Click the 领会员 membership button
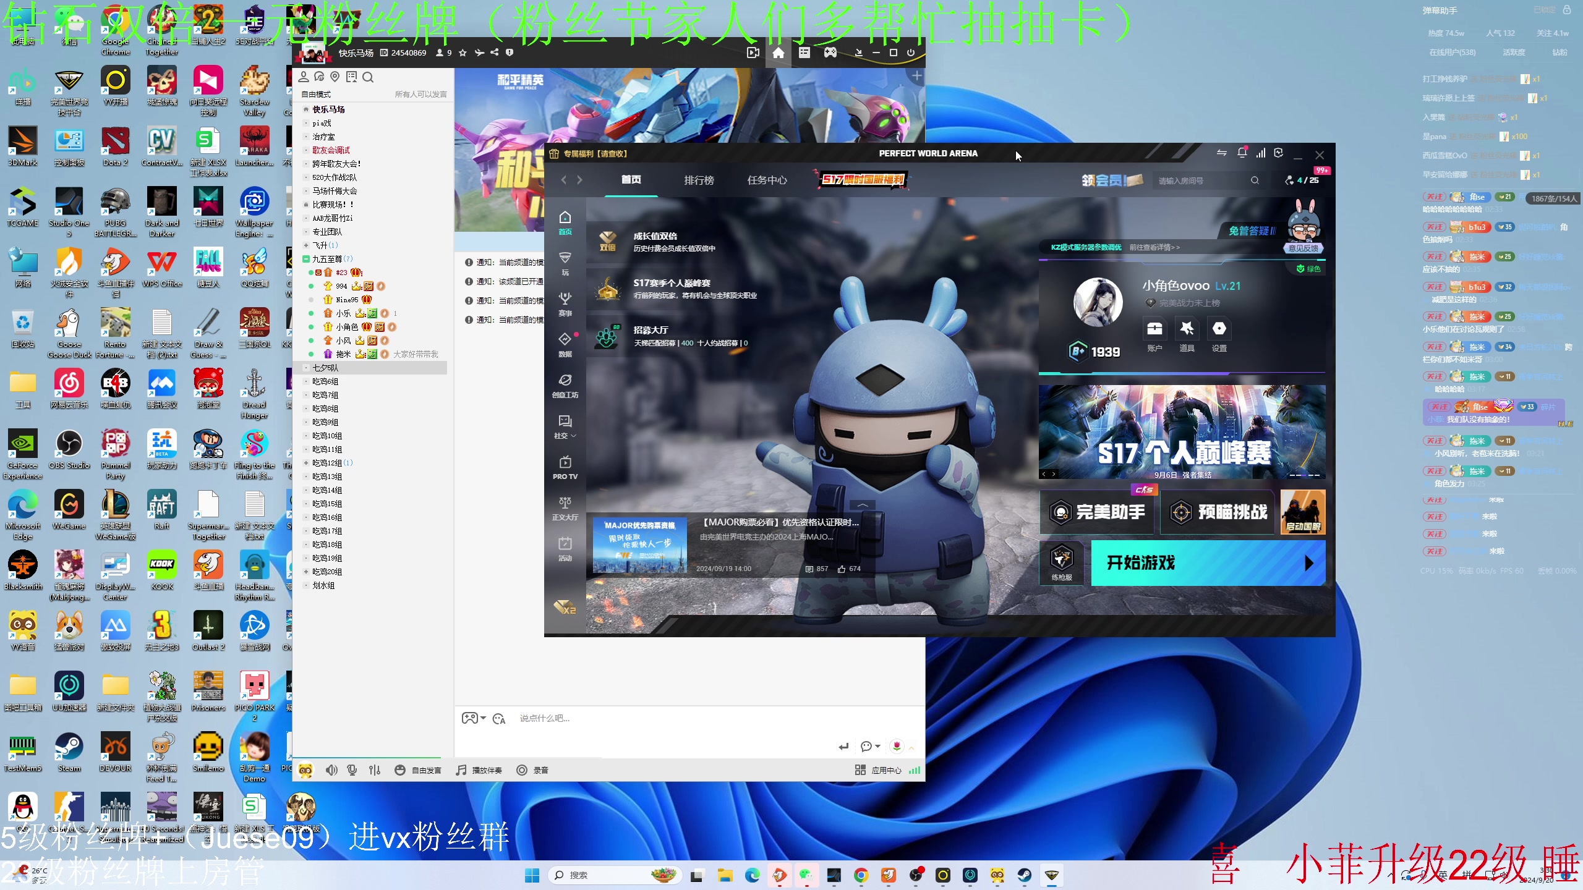The image size is (1583, 890). 1111,180
